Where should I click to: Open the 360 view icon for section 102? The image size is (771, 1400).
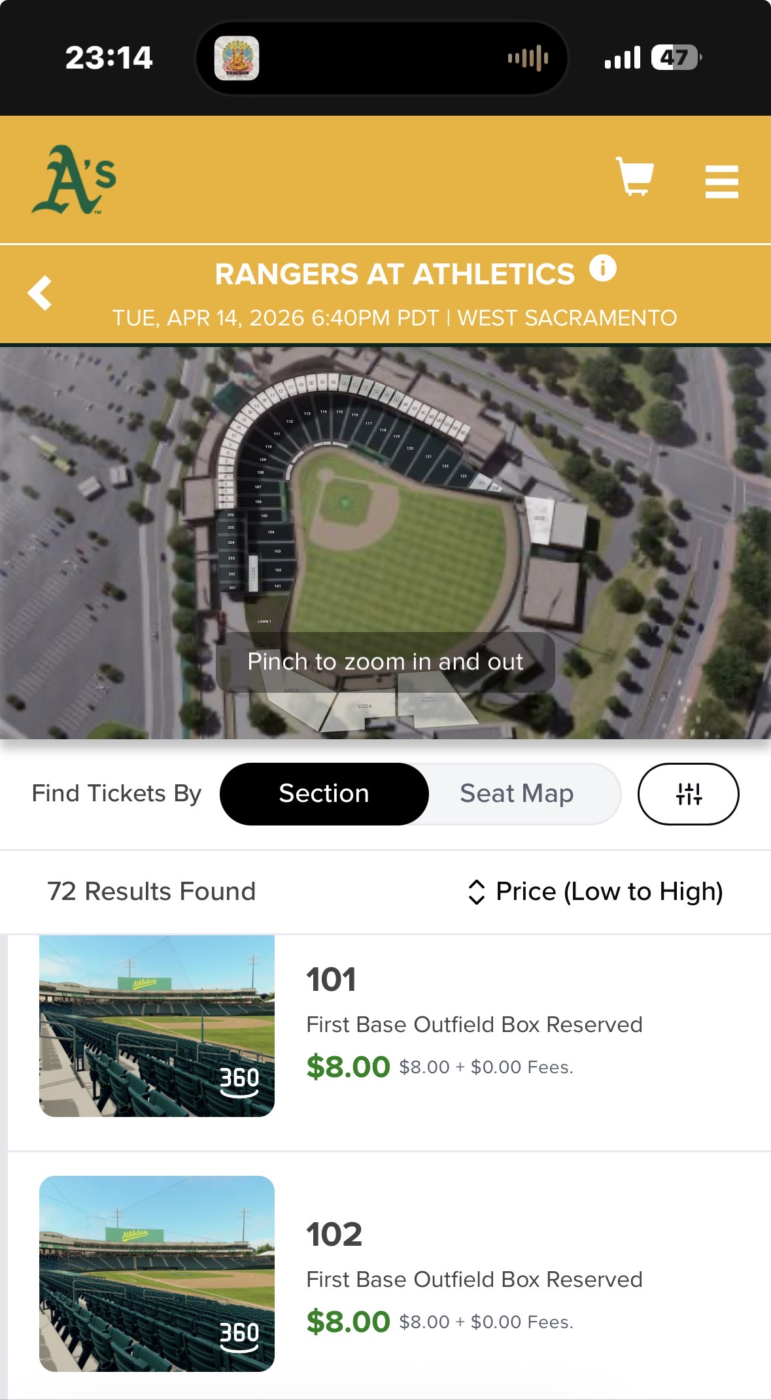click(239, 1336)
